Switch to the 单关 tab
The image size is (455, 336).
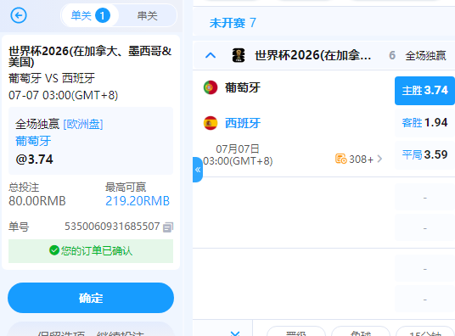point(90,15)
